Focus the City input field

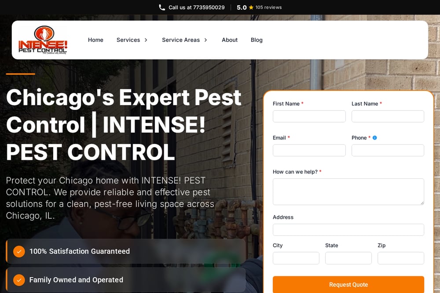tap(296, 258)
